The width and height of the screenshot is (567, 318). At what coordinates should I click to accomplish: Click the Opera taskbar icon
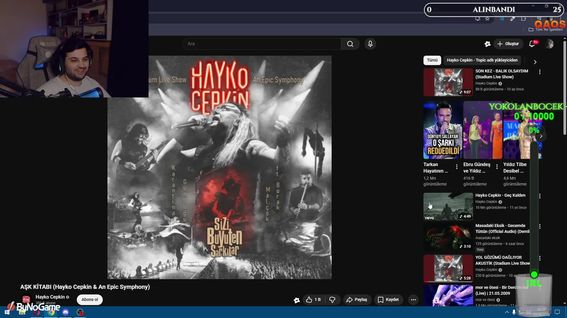click(37, 312)
